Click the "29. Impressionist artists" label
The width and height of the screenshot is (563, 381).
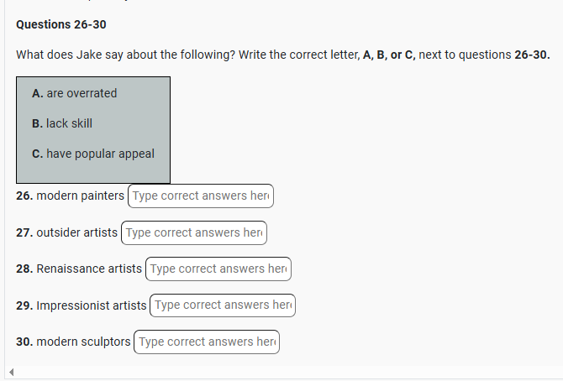pyautogui.click(x=81, y=305)
